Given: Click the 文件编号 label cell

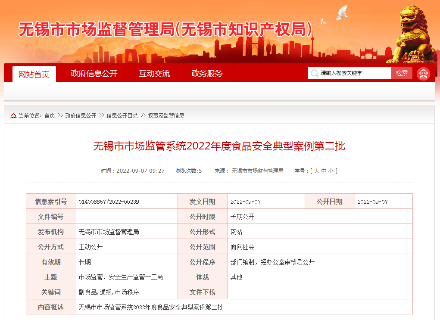Looking at the screenshot, I should tap(51, 217).
